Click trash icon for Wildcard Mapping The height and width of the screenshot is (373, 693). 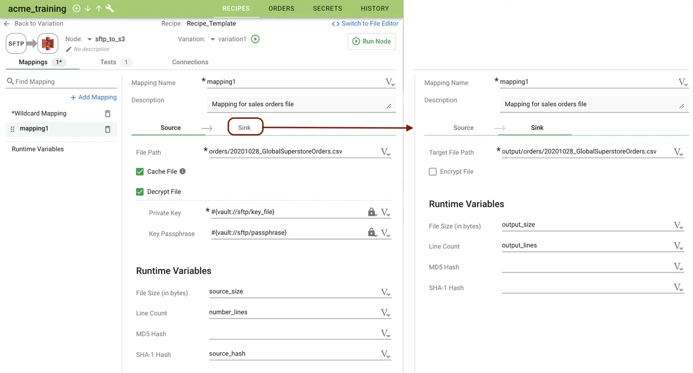coord(107,114)
